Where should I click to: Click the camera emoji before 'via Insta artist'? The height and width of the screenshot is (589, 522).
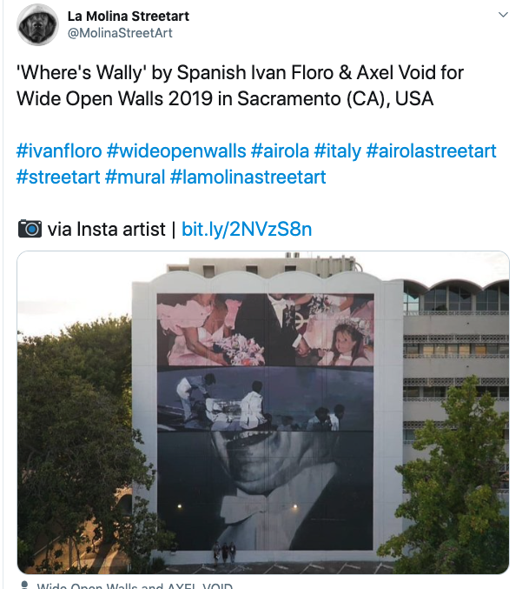[30, 230]
